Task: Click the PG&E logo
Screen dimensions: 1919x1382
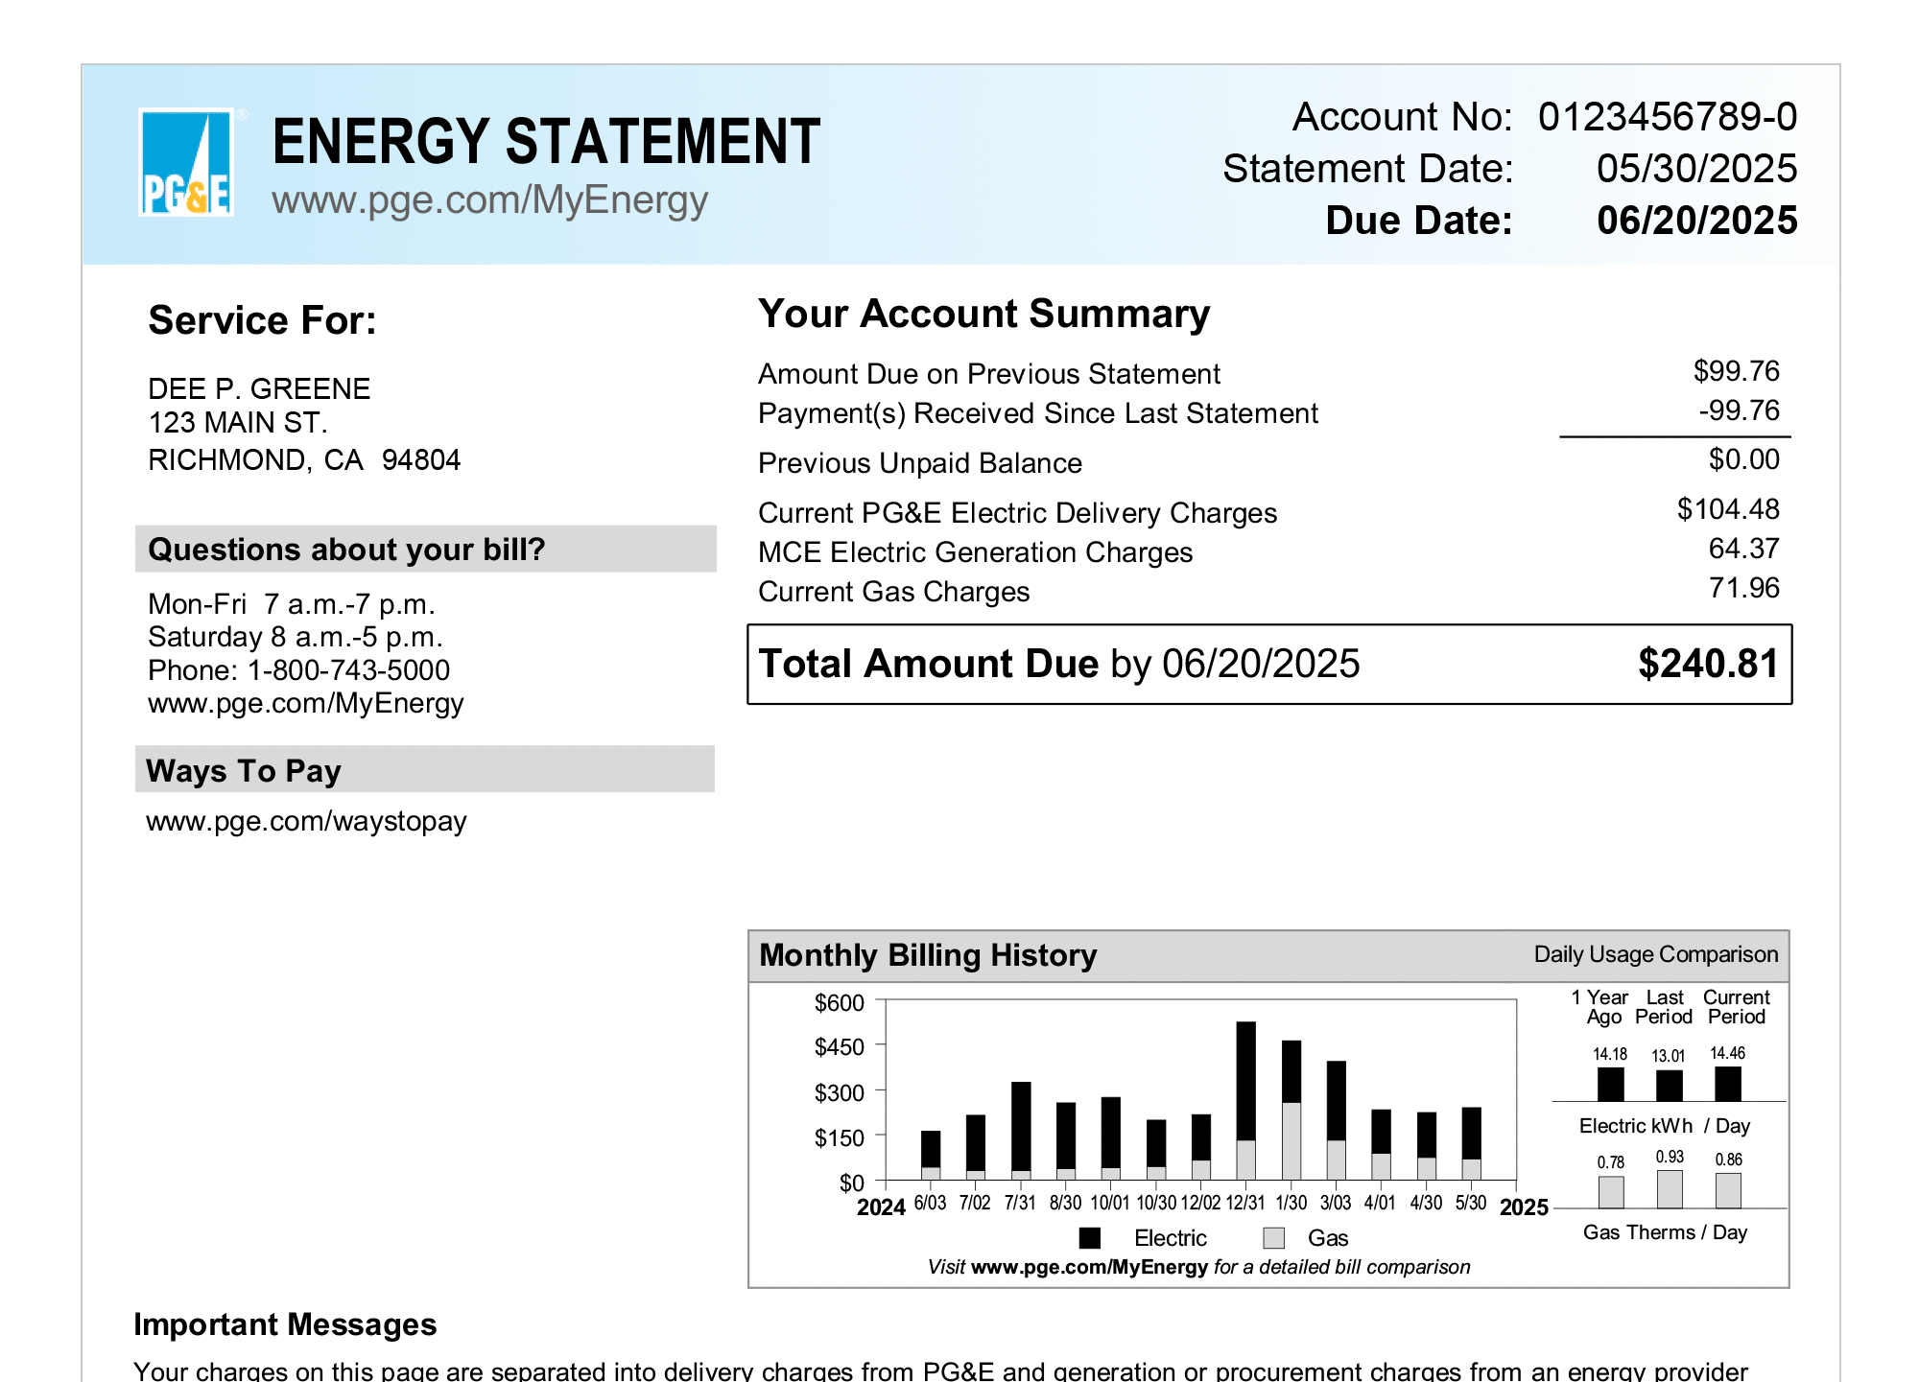Action: tap(186, 162)
